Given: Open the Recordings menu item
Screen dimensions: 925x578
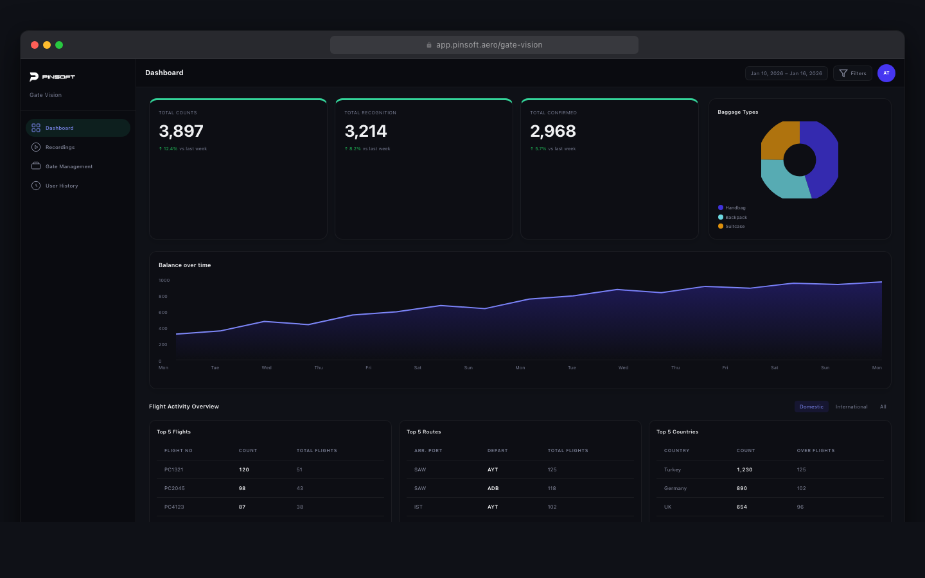Looking at the screenshot, I should tap(60, 147).
